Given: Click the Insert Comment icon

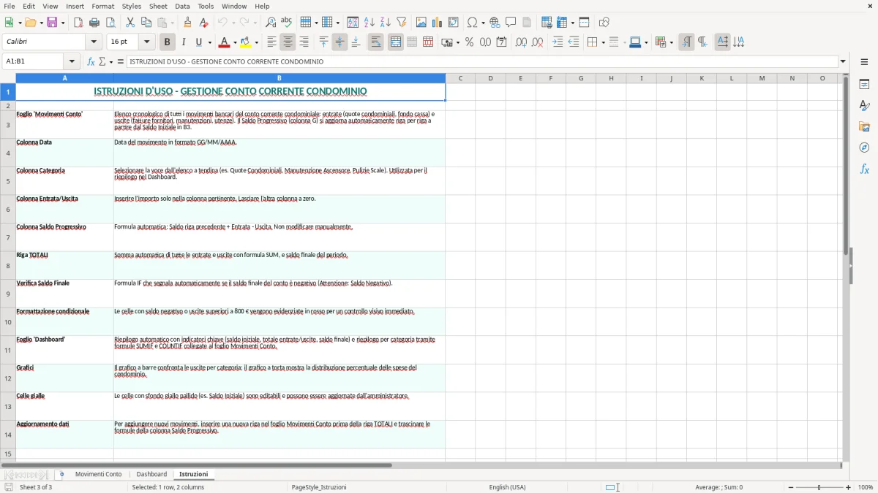Looking at the screenshot, I should coord(511,23).
